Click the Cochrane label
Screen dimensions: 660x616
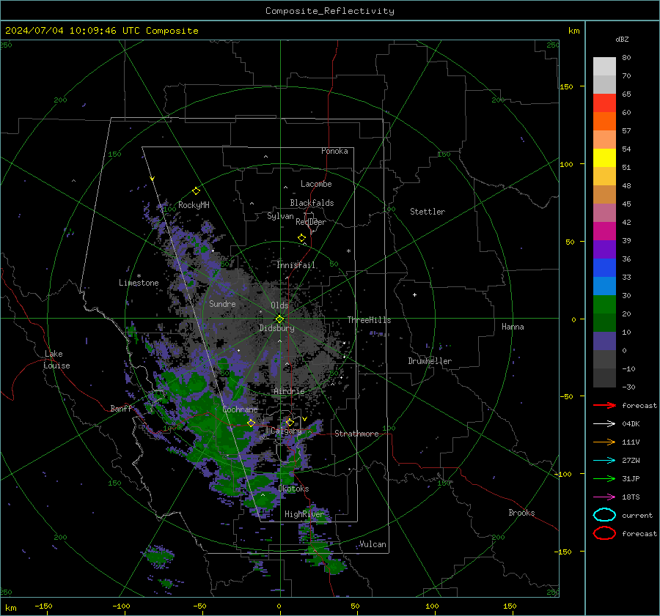pos(240,409)
